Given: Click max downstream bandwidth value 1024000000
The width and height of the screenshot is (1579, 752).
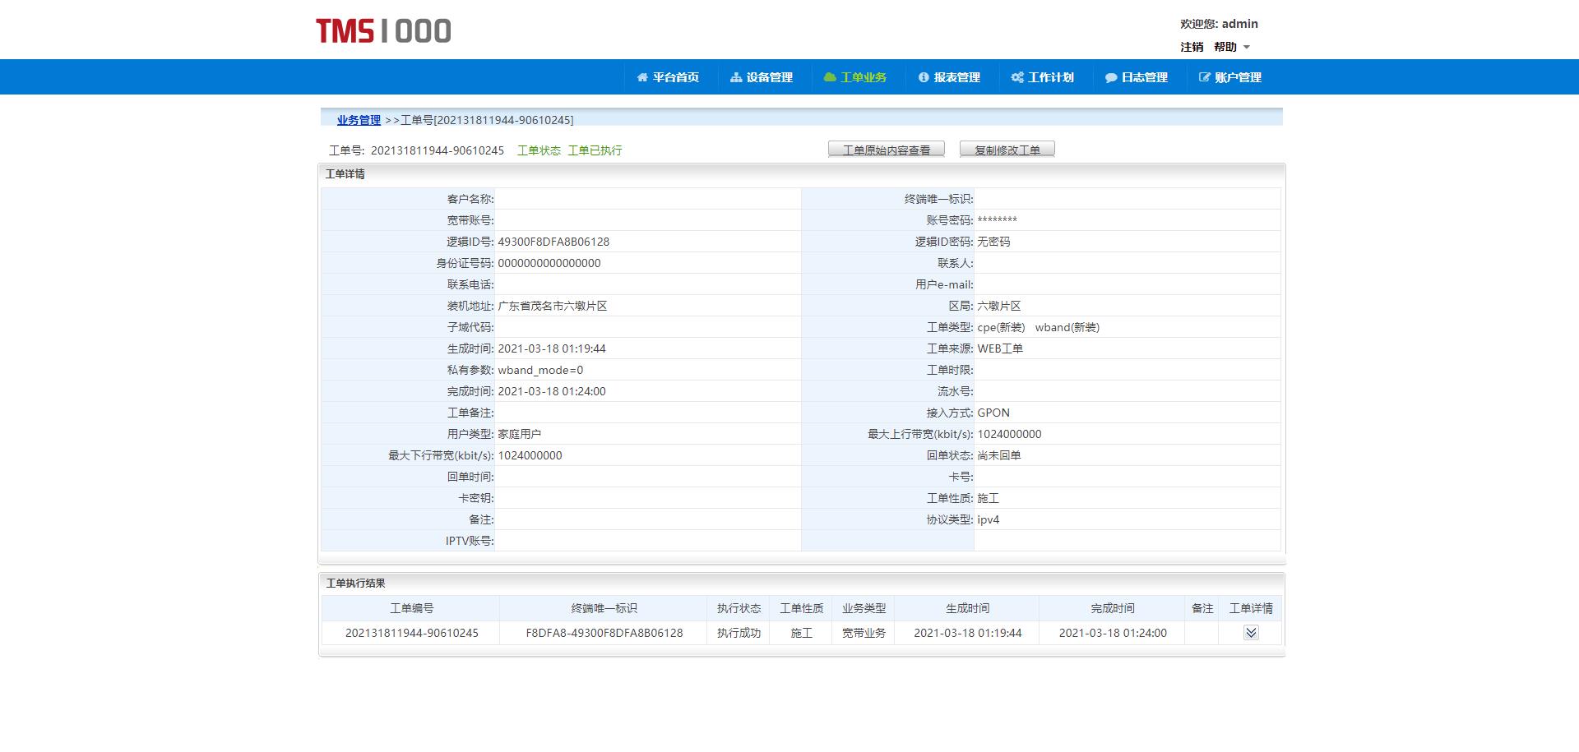Looking at the screenshot, I should click(530, 455).
